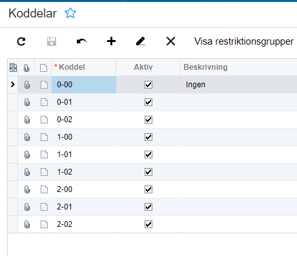Open note for row 0-02
This screenshot has height=256, width=297.
44,120
